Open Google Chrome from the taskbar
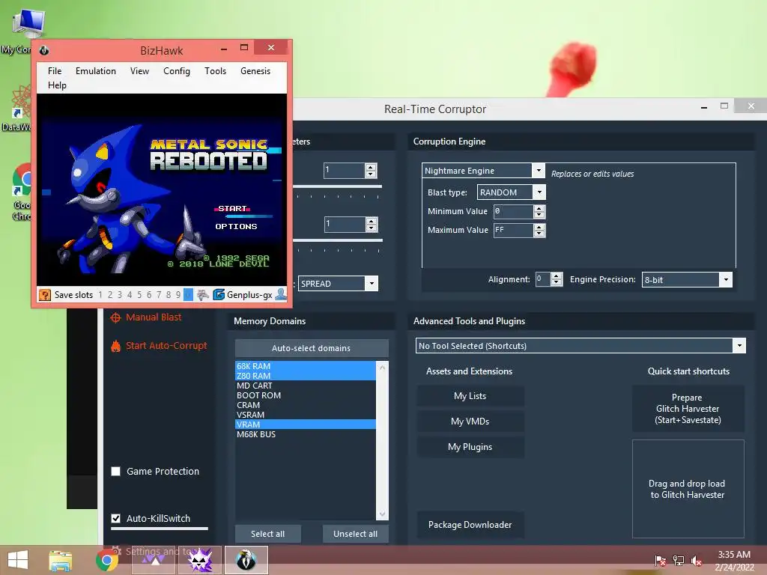Viewport: 767px width, 575px height. tap(106, 560)
